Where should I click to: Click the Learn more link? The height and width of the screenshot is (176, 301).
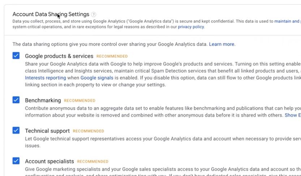(x=222, y=44)
